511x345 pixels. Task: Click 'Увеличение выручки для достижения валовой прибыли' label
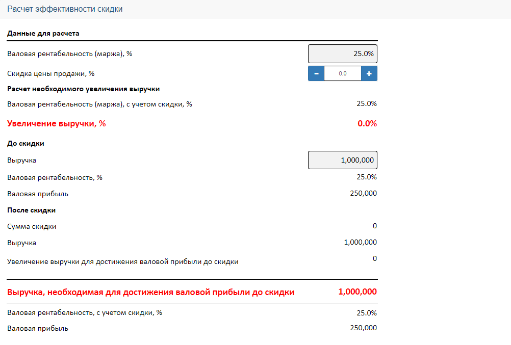(x=123, y=261)
